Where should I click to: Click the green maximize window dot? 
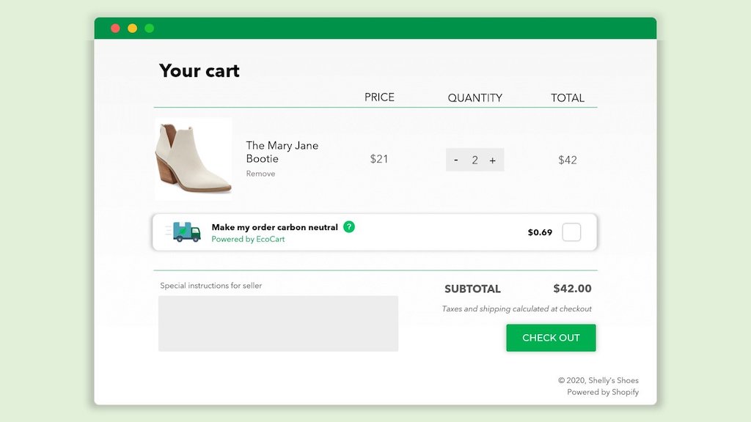tap(149, 29)
